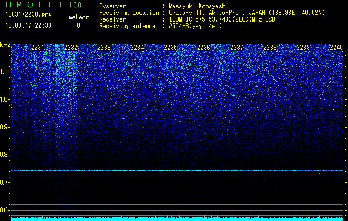Click the 0.7 kHz axis label

pos(4,182)
